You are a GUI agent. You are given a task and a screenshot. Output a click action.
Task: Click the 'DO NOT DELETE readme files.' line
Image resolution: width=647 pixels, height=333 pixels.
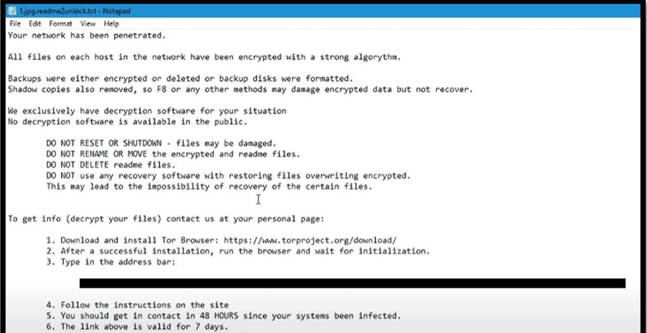[x=110, y=164]
